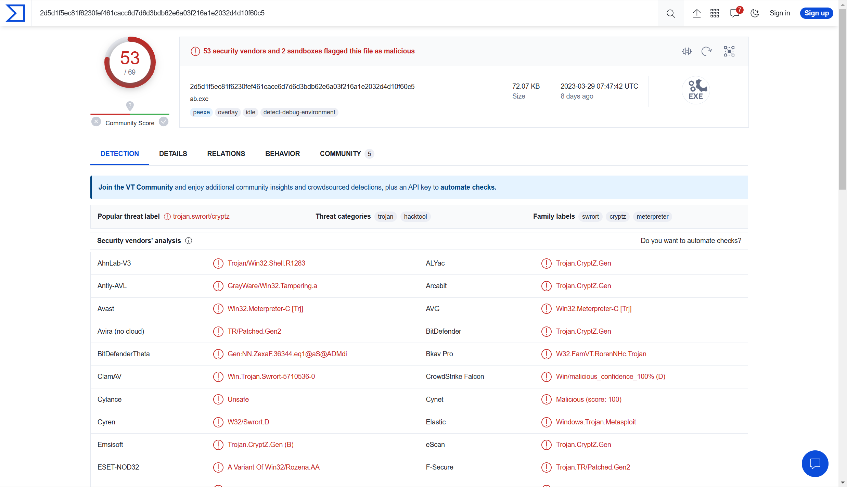The height and width of the screenshot is (487, 847).
Task: Open the relationship graph icon
Action: pos(729,51)
